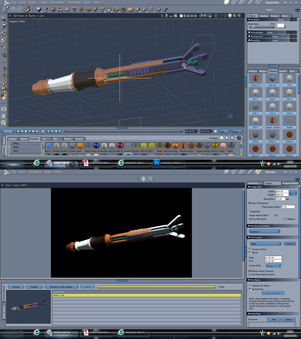This screenshot has width=301, height=339.
Task: Switch to the Objects tab in browser
Action: pos(23,139)
